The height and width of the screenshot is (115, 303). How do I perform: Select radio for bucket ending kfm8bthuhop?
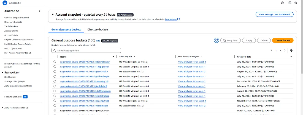(55, 96)
